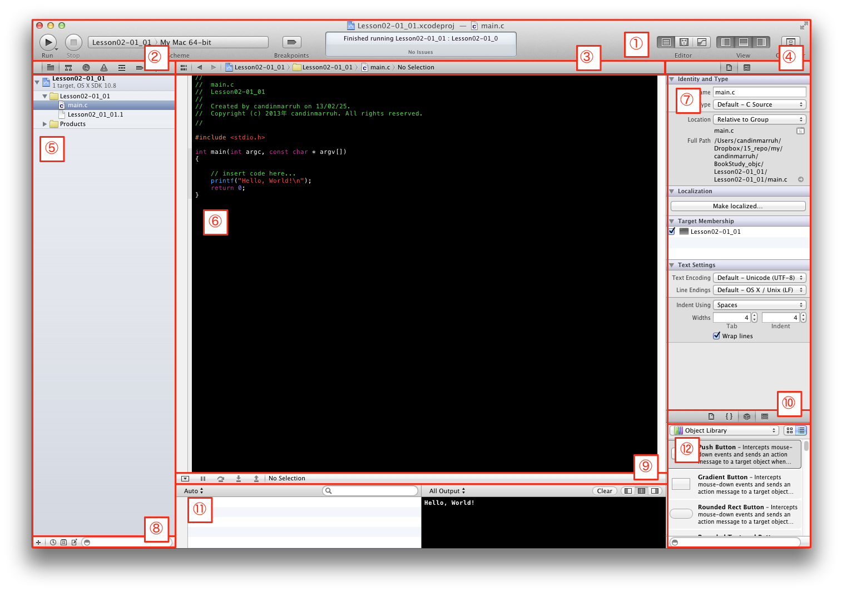
Task: Select the Lesson02_01_01.1 file
Action: 104,114
